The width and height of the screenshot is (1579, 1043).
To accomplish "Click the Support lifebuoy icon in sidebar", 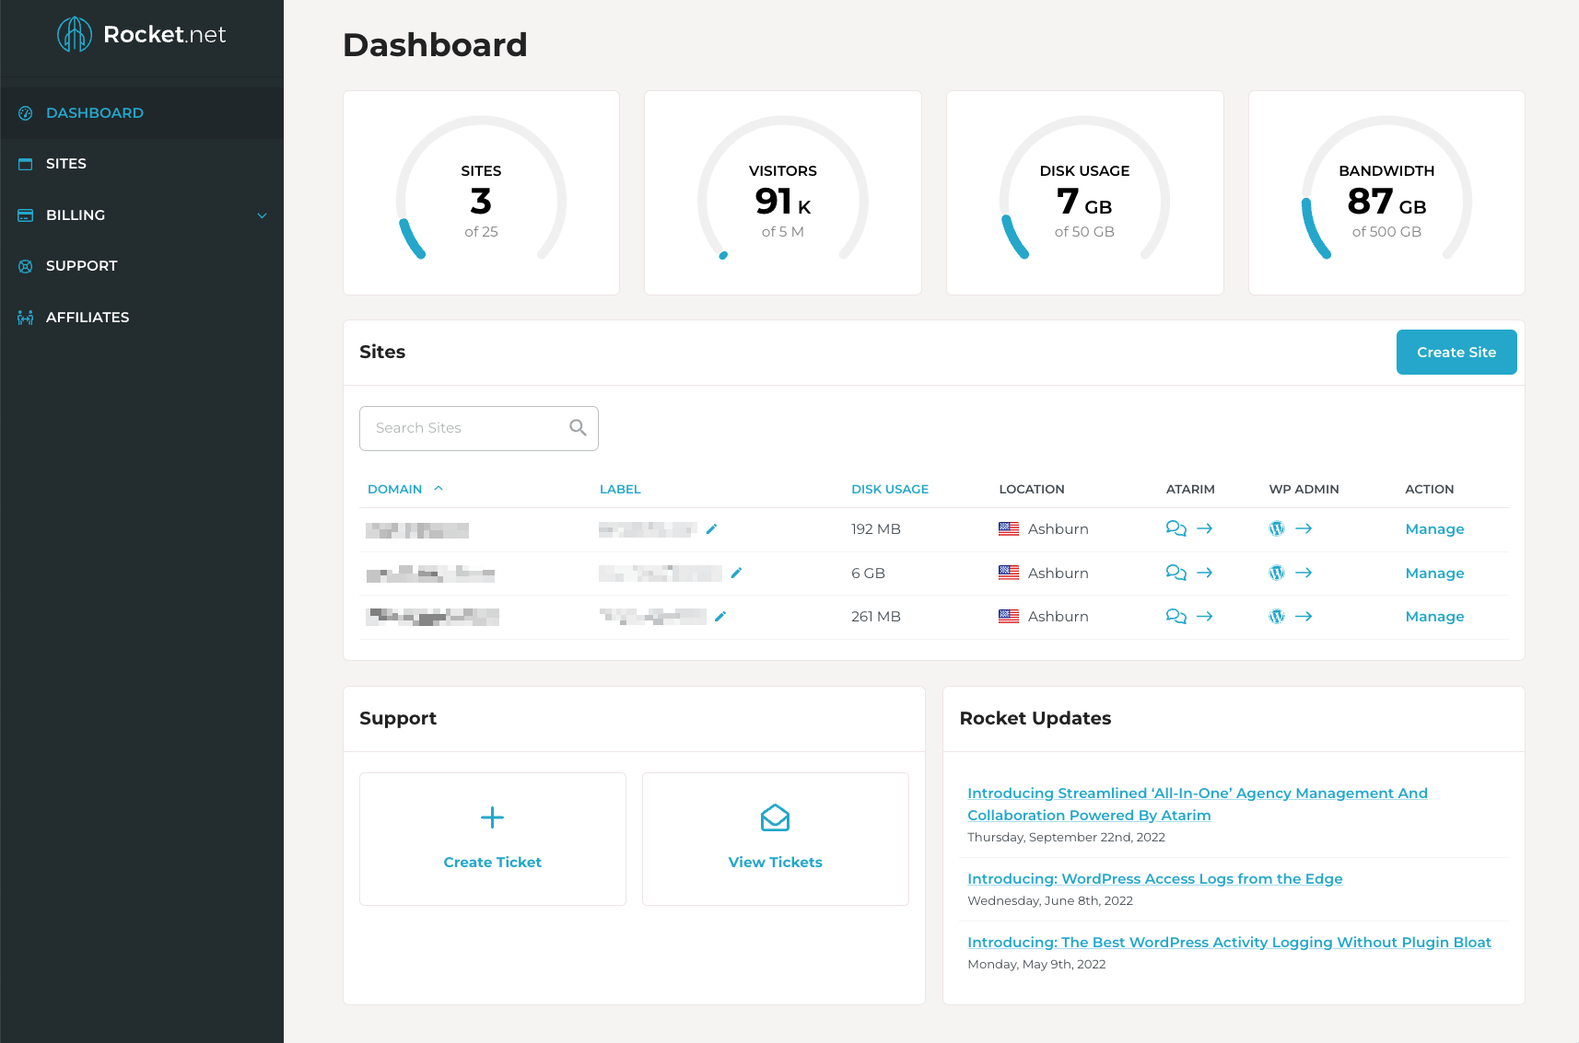I will (26, 266).
